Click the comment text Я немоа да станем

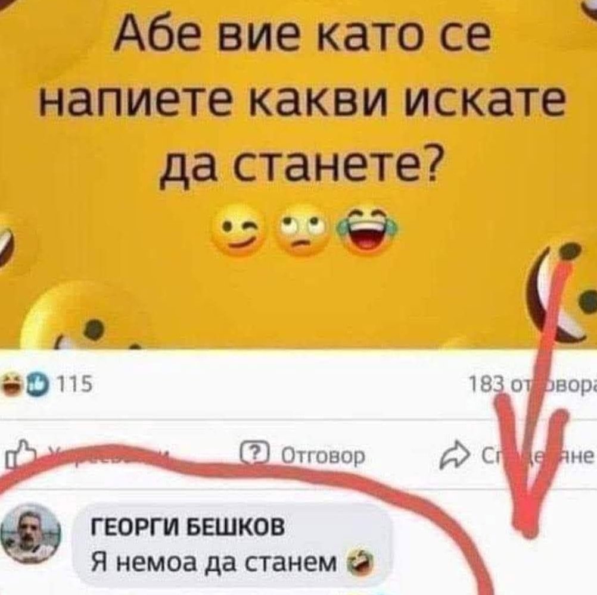click(x=214, y=562)
